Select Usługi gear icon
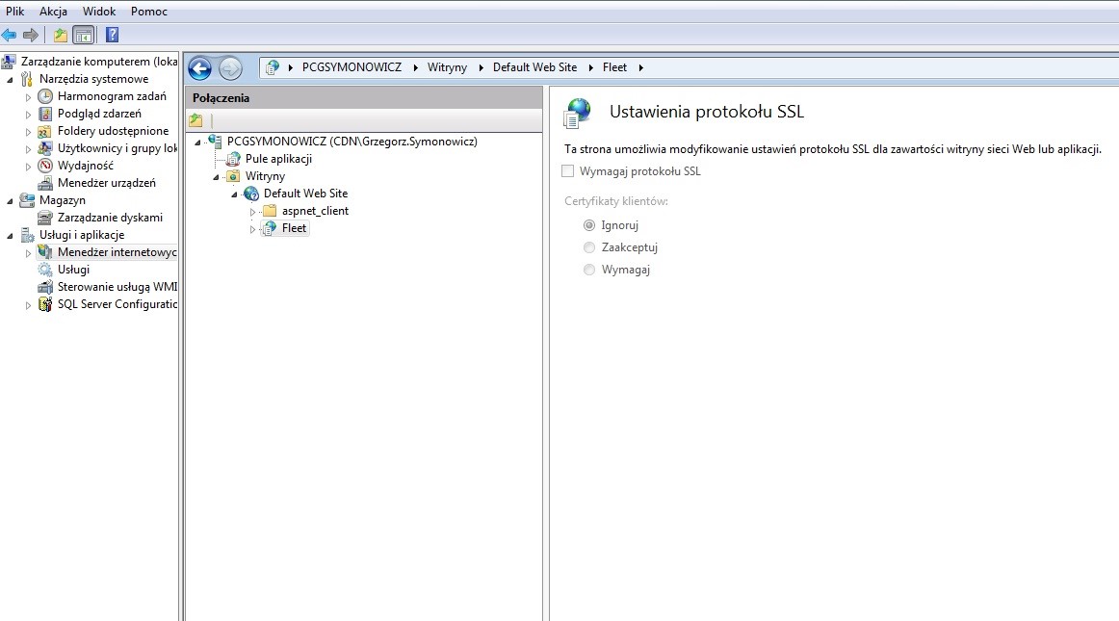 coord(45,270)
